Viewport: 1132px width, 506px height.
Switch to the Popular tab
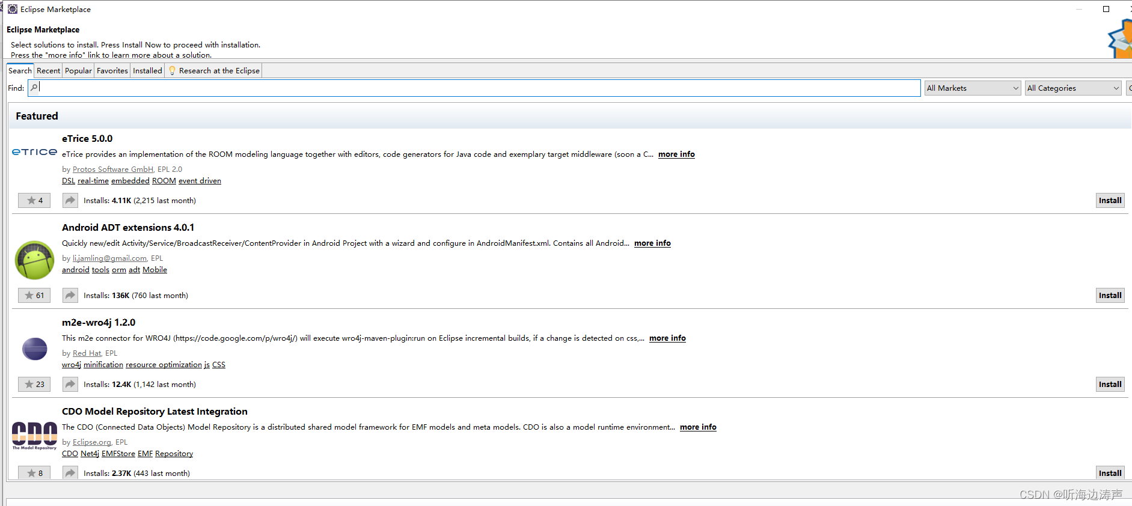(78, 70)
